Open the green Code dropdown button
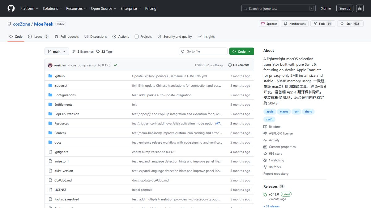This screenshot has width=371, height=208. [242, 51]
